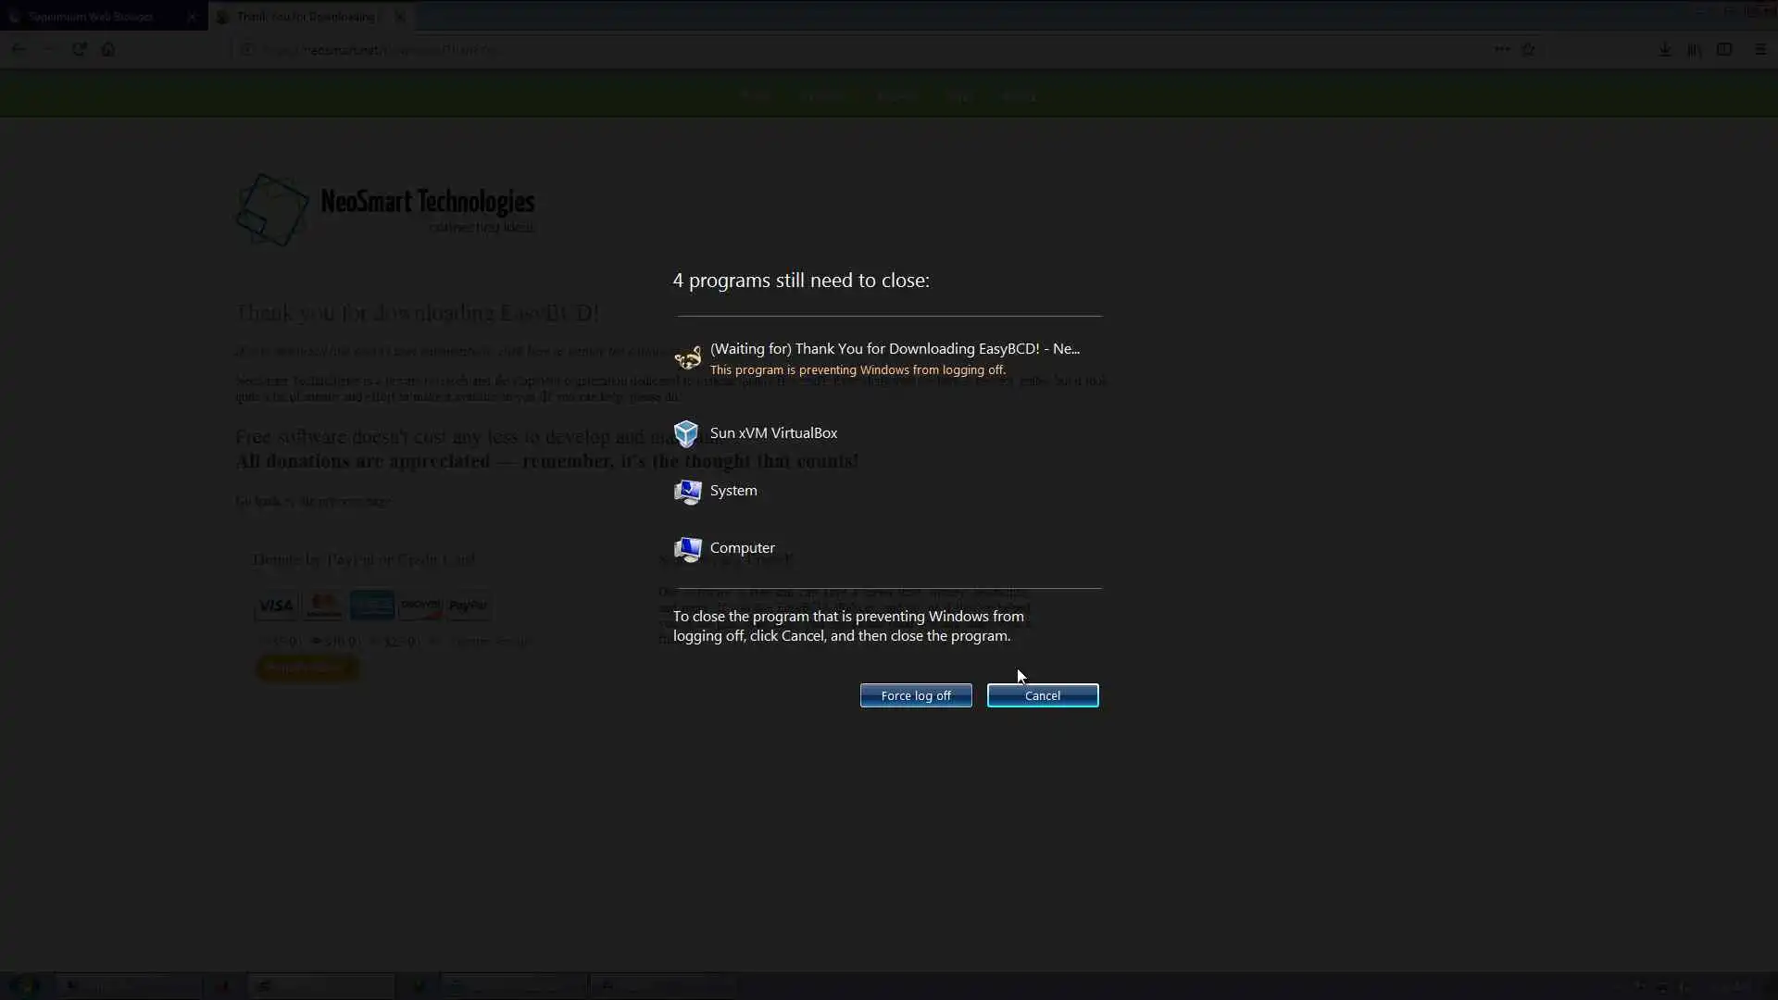Click the Computer program icon
Screen dimensions: 1778x1000
tap(687, 549)
